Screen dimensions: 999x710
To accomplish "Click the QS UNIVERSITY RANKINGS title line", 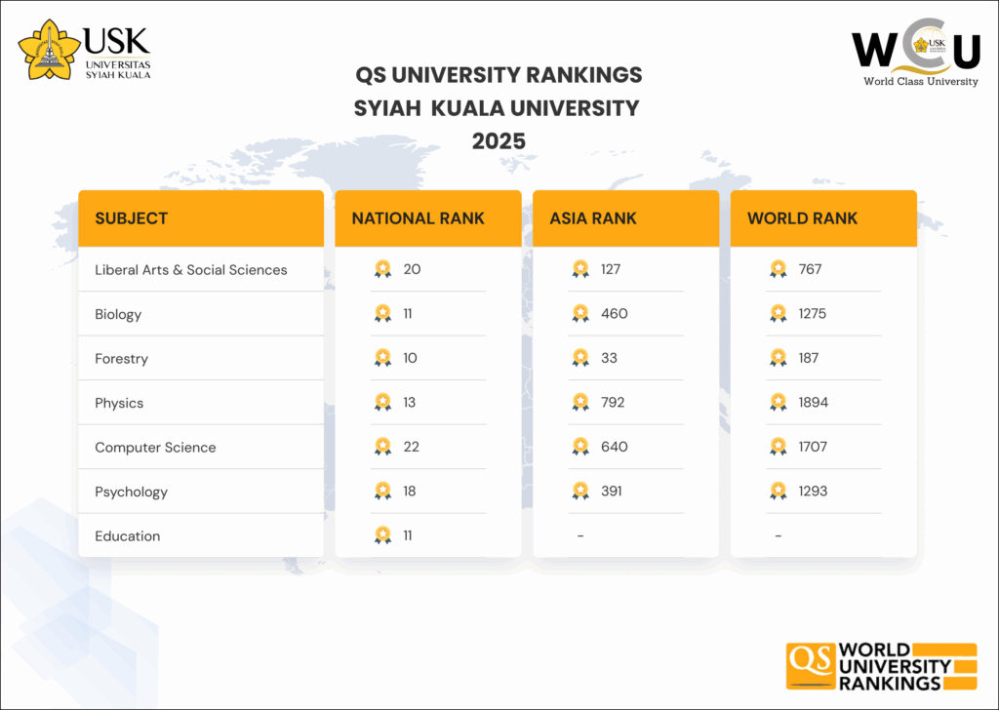I will [x=499, y=75].
